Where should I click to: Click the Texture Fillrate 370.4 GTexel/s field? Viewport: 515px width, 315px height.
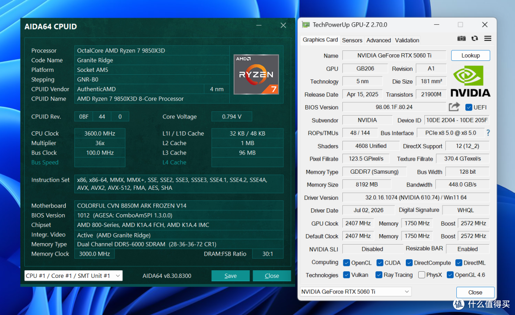[x=463, y=158]
